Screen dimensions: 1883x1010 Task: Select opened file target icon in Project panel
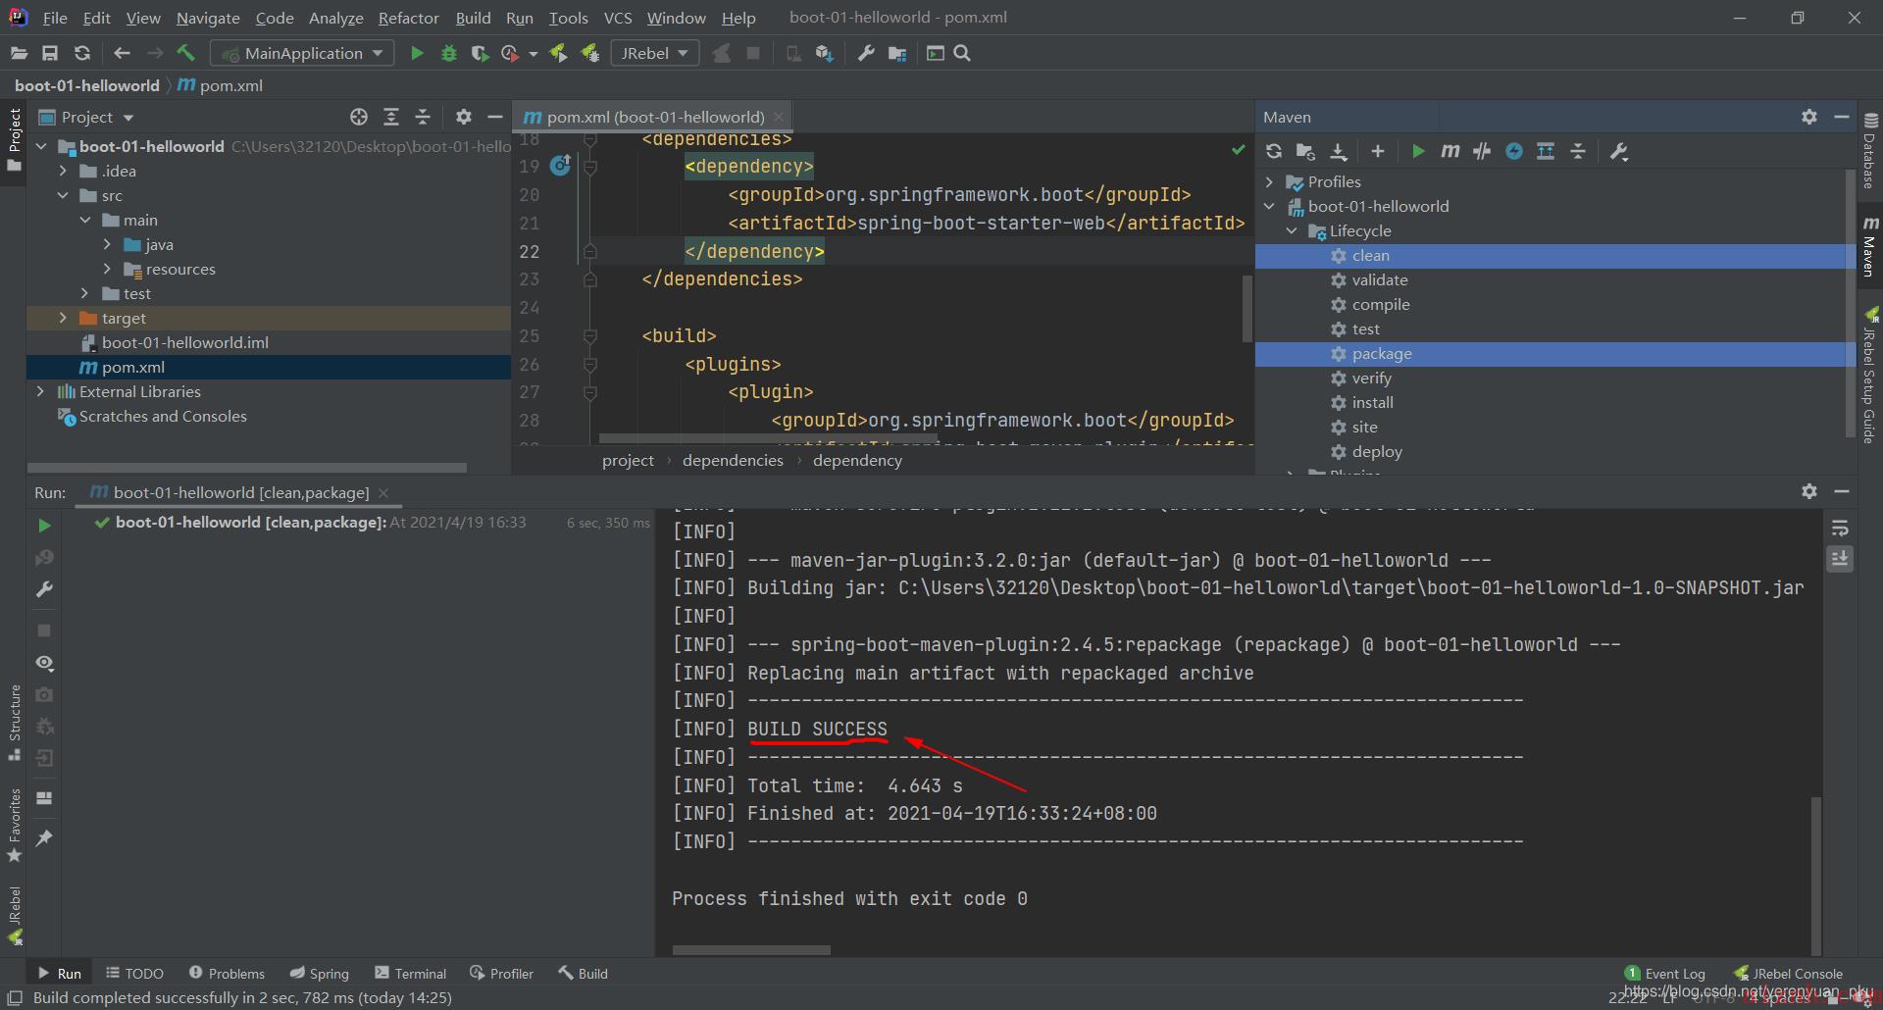[359, 117]
